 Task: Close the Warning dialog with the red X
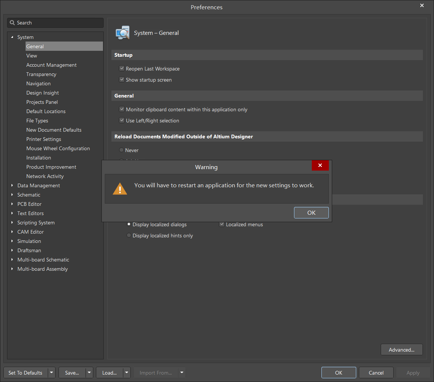320,165
